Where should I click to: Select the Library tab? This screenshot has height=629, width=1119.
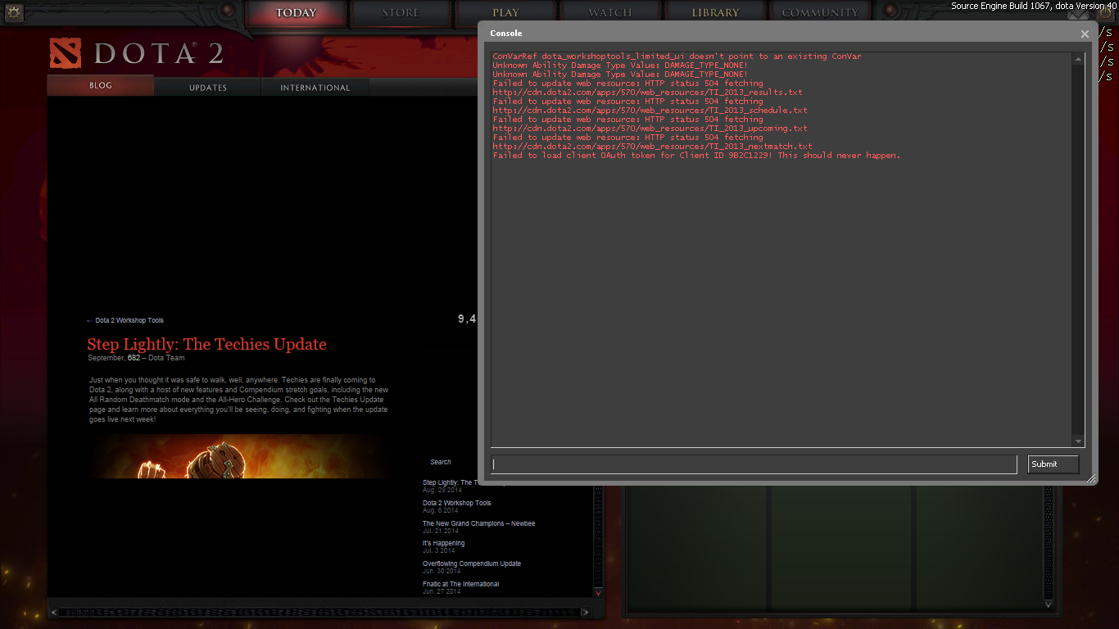click(715, 13)
